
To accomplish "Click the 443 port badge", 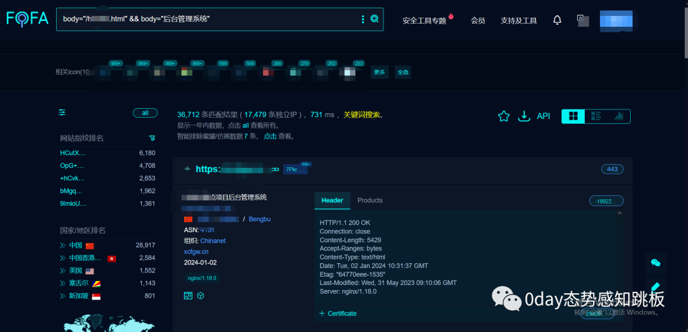I will click(612, 170).
